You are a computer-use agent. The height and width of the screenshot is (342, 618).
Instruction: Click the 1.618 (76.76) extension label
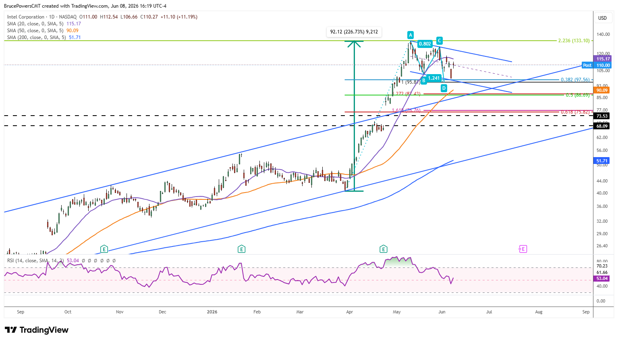[406, 110]
